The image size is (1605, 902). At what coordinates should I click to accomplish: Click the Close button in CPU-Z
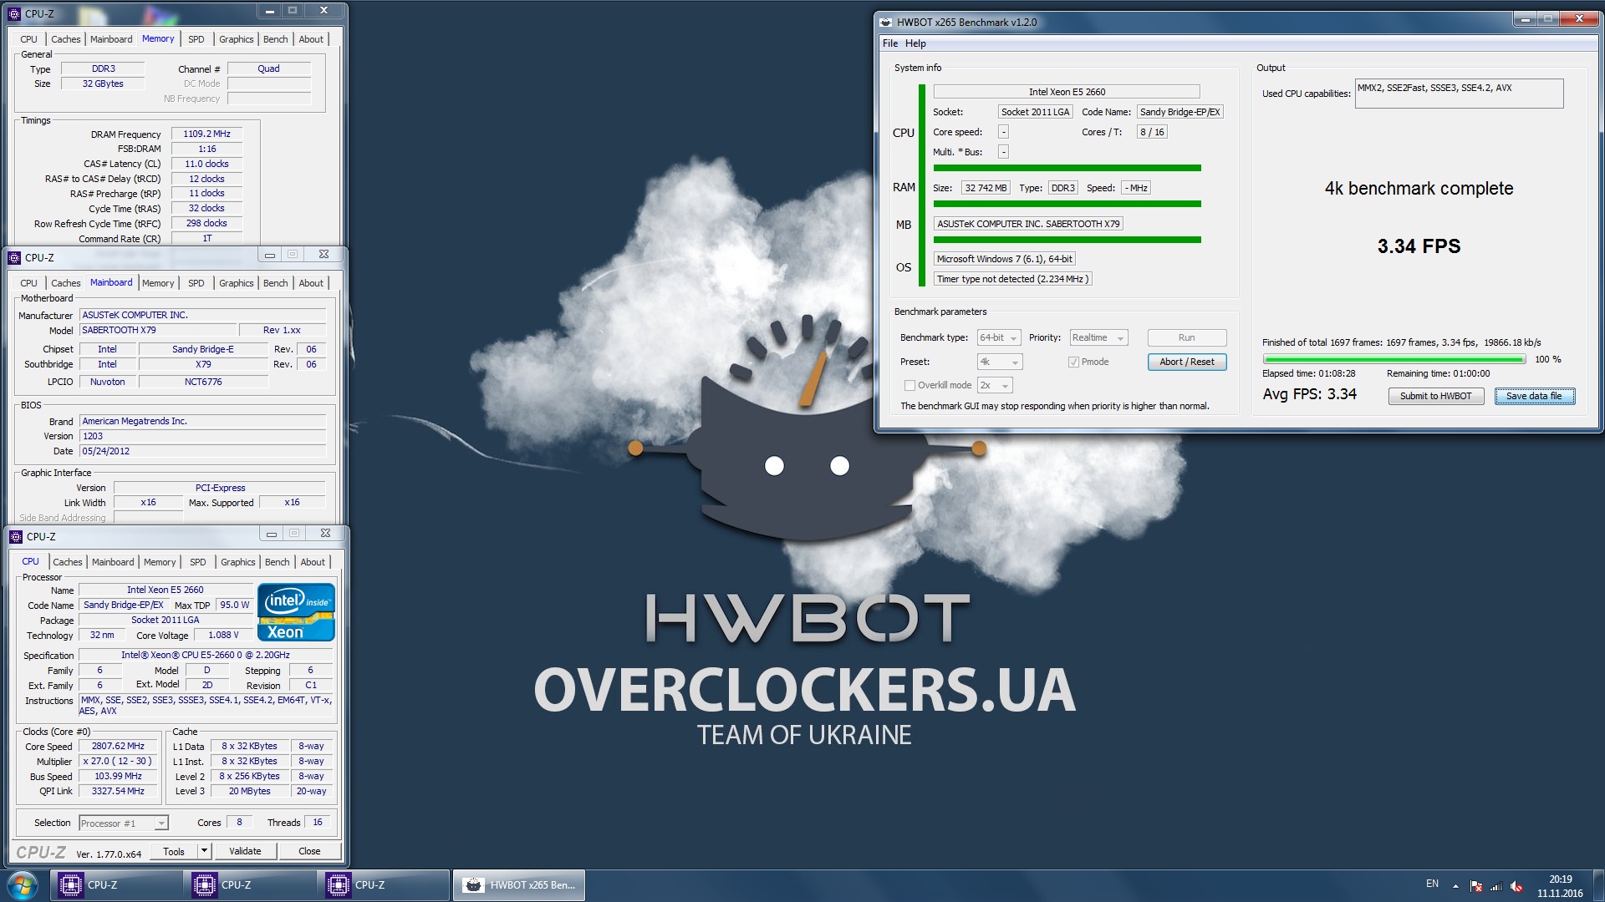click(309, 851)
